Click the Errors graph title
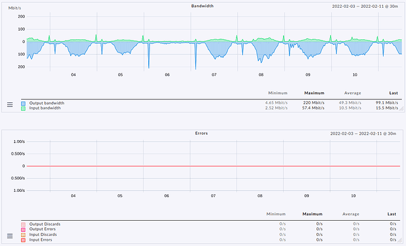This screenshot has height=246, width=406. (202, 134)
